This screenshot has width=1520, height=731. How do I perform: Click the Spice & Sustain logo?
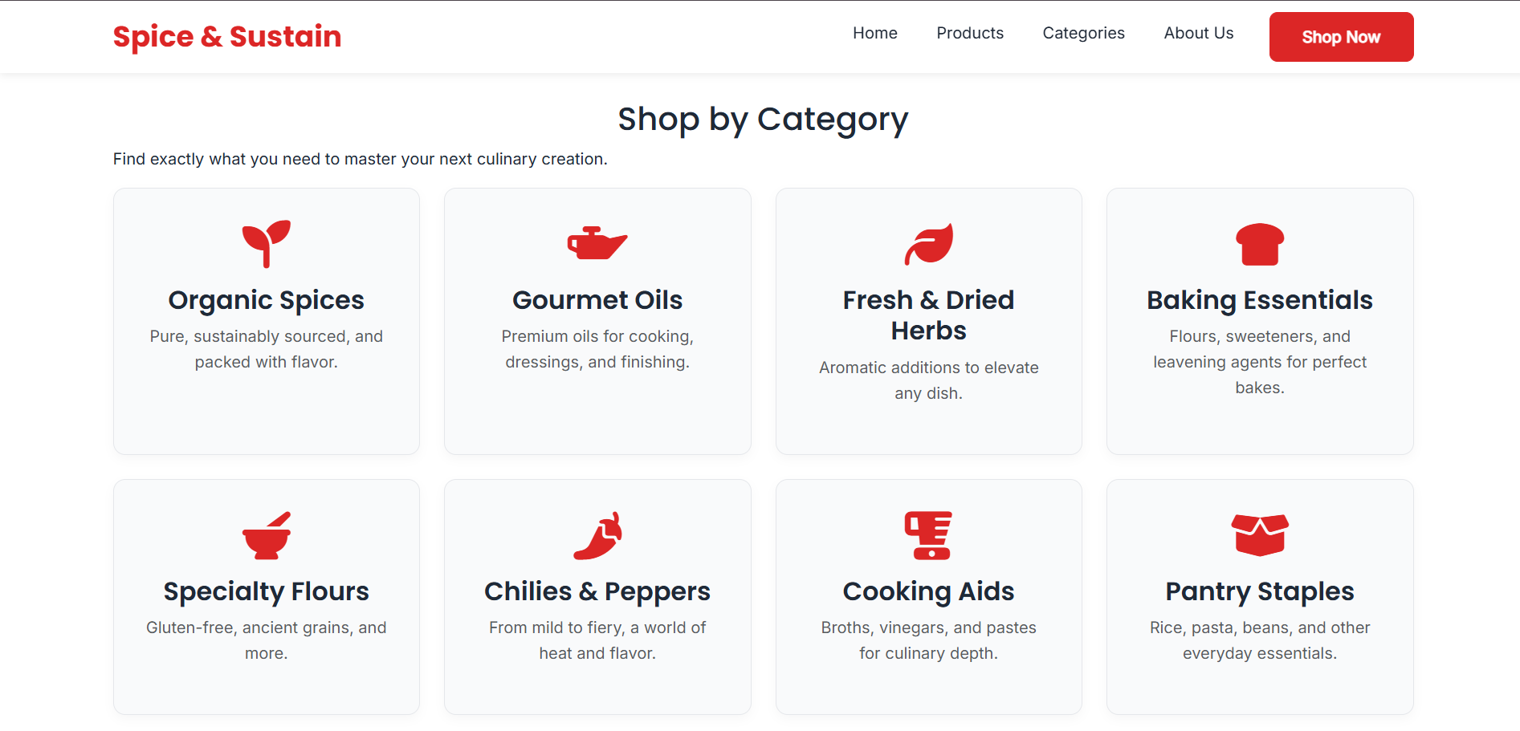pos(227,36)
